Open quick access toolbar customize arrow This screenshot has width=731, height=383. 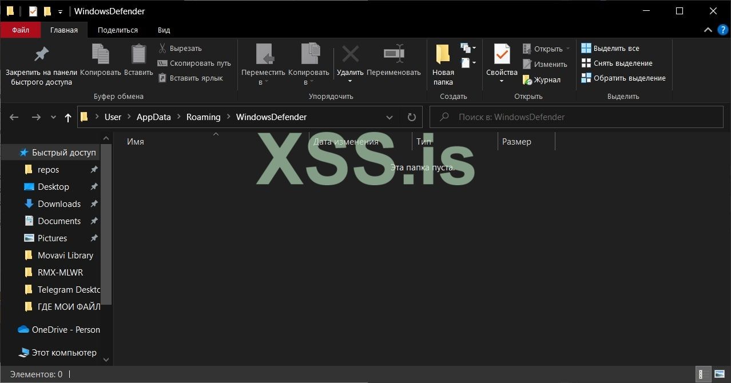60,11
